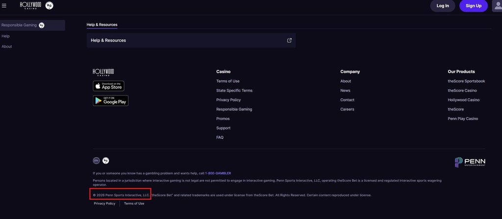Click external link icon on Help & Resources
The image size is (502, 219).
point(289,40)
